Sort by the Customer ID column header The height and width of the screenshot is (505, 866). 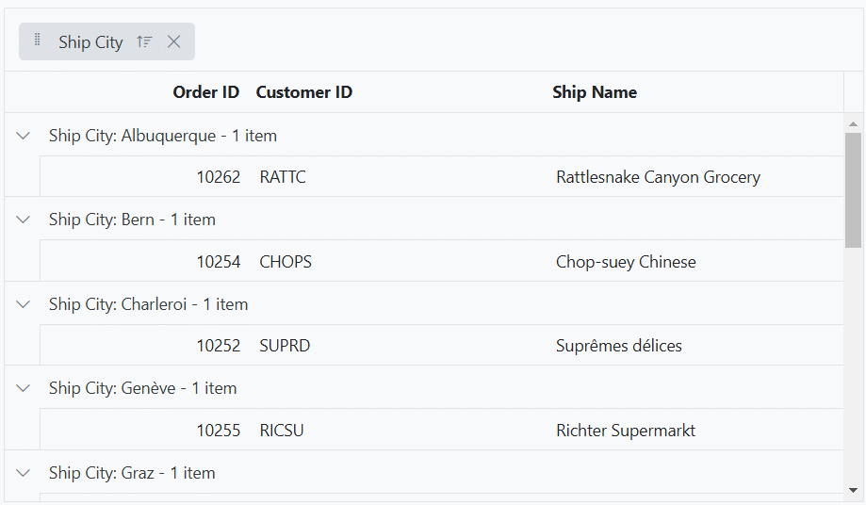click(x=303, y=92)
